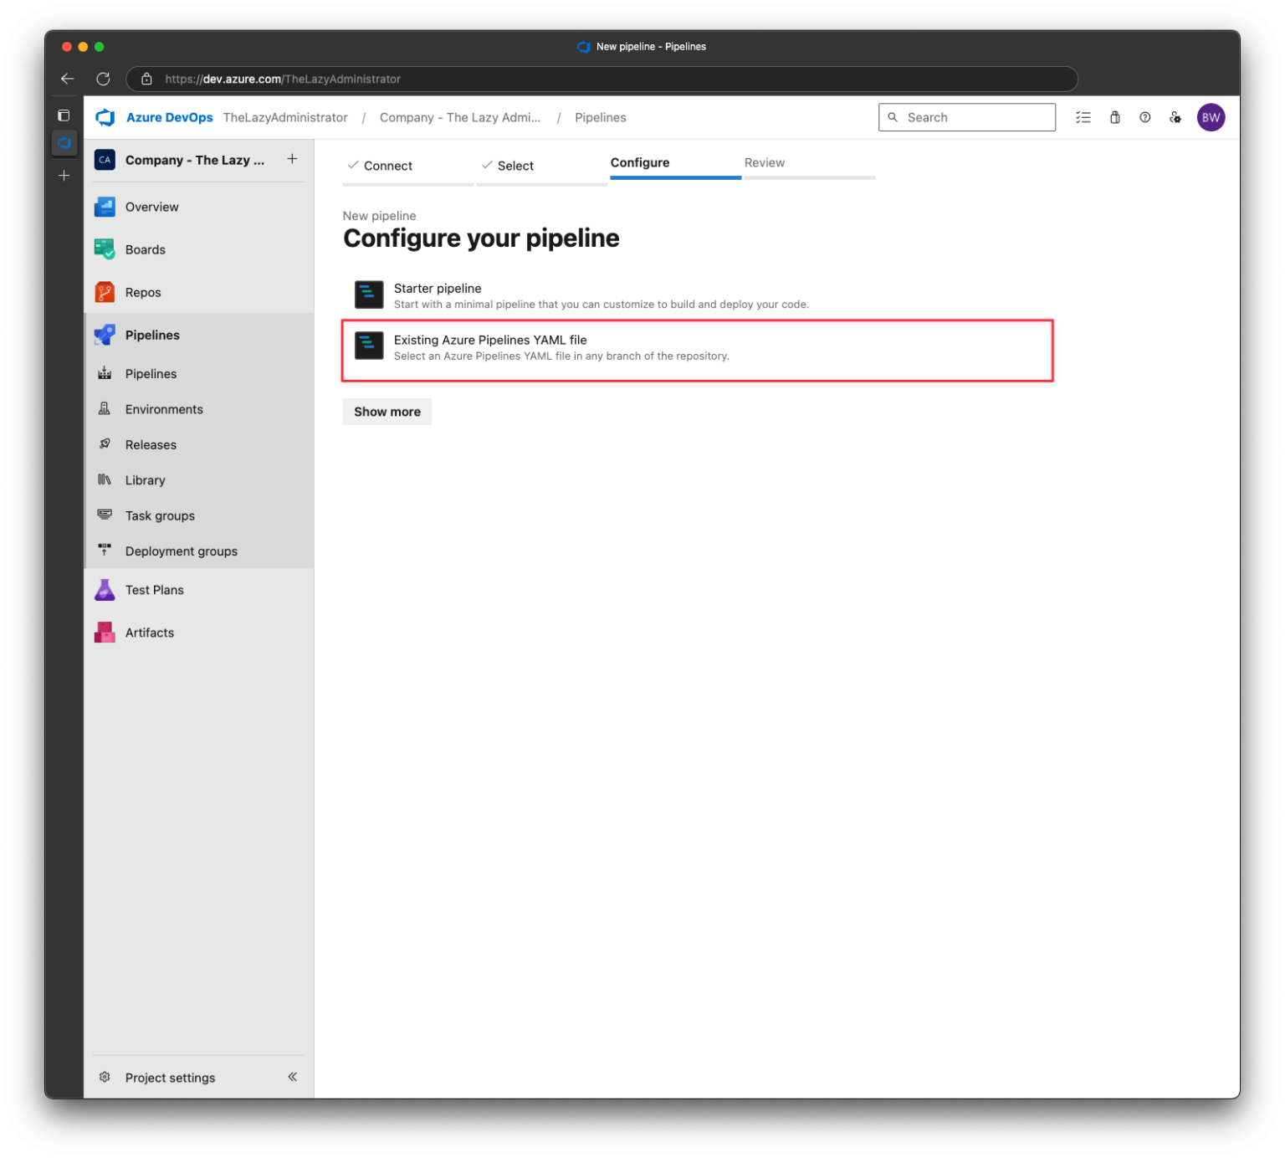1285x1158 pixels.
Task: Open Environments under Pipelines
Action: tap(198, 409)
